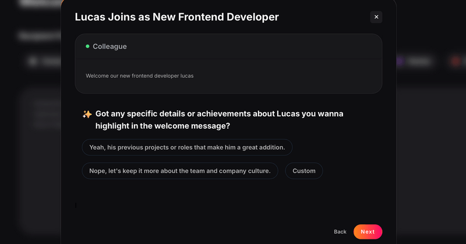The image size is (466, 244).
Task: Click the sparkle icon beside the question
Action: pos(87,114)
